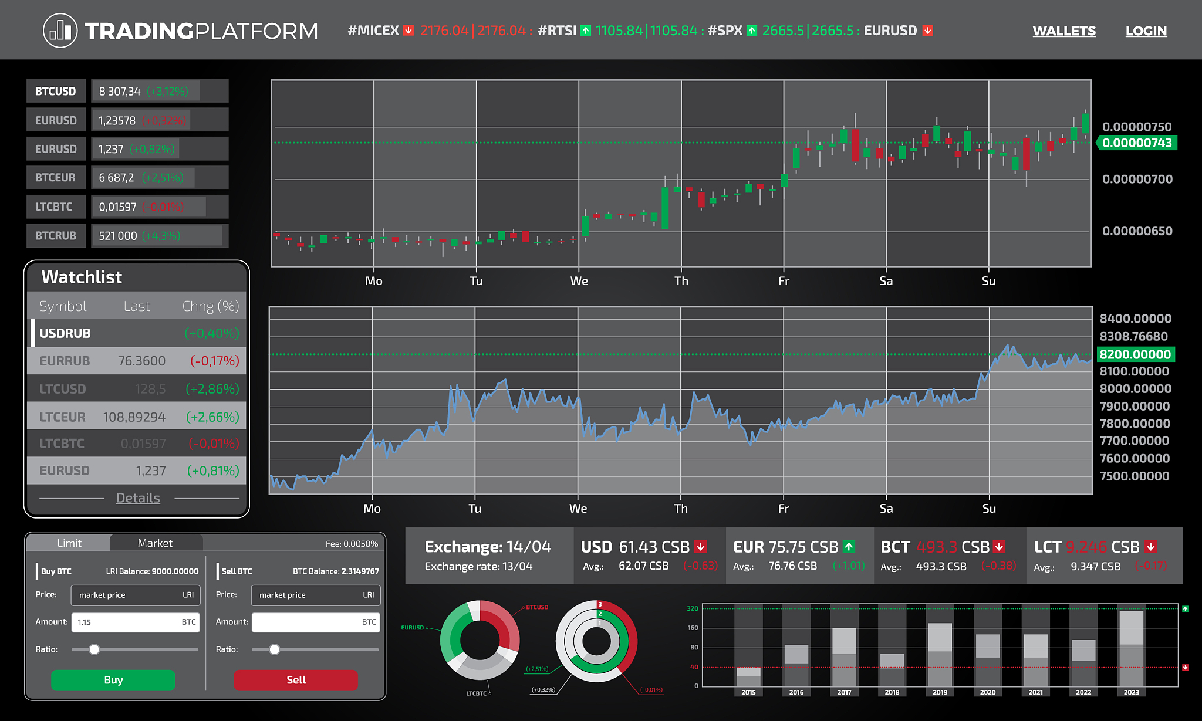The image size is (1202, 721).
Task: Switch to the Limit order tab
Action: pyautogui.click(x=69, y=543)
